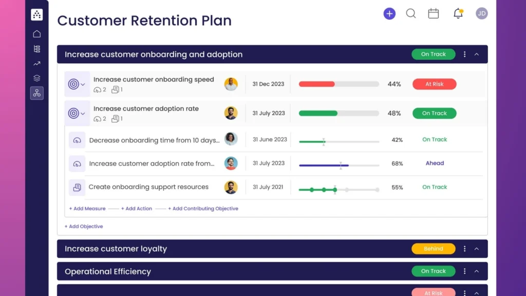Open the three-dot menu for Increase customer loyalty
526x296 pixels.
pos(465,248)
